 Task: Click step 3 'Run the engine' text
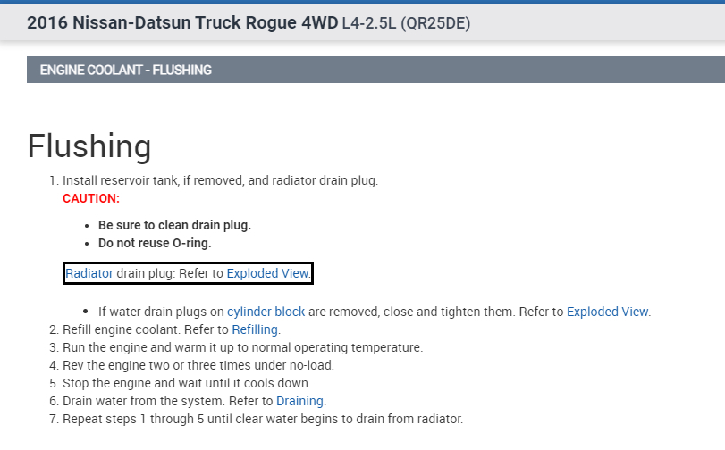point(241,347)
